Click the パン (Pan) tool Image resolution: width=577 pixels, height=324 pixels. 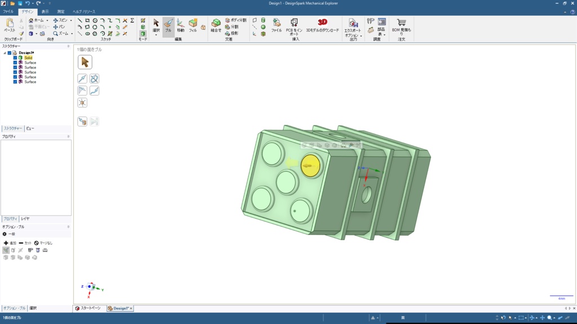pyautogui.click(x=59, y=27)
